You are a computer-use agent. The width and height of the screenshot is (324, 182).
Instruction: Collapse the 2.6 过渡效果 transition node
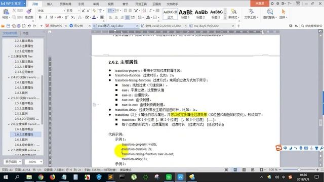9,124
